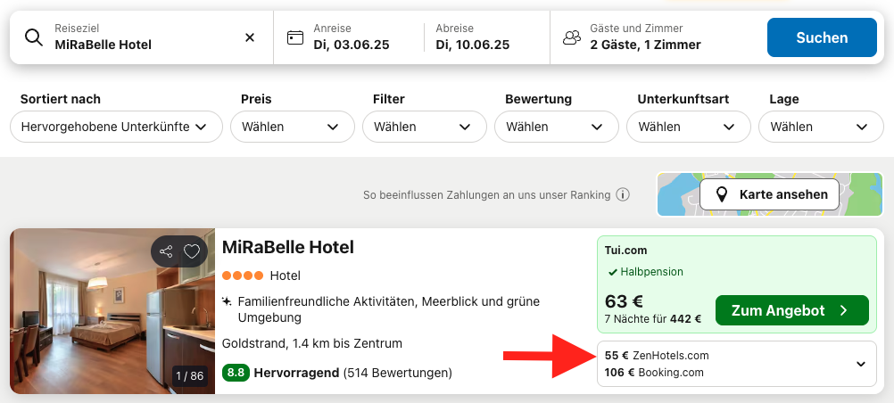The width and height of the screenshot is (894, 403).
Task: Open the Sortiert nach dropdown
Action: point(116,127)
